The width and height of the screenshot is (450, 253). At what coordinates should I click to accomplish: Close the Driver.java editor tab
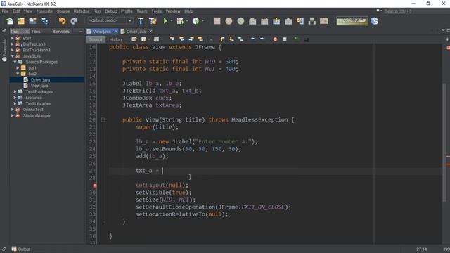point(150,31)
